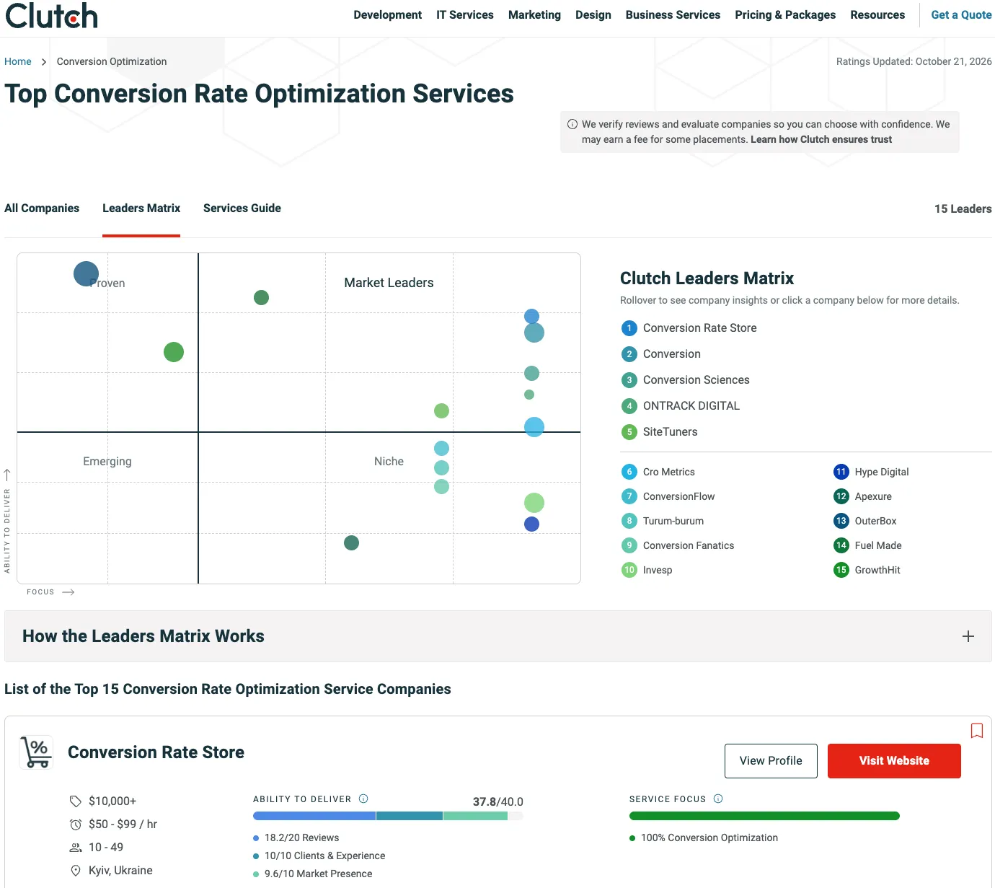Open the Services Guide tab
The width and height of the screenshot is (995, 888).
(242, 208)
